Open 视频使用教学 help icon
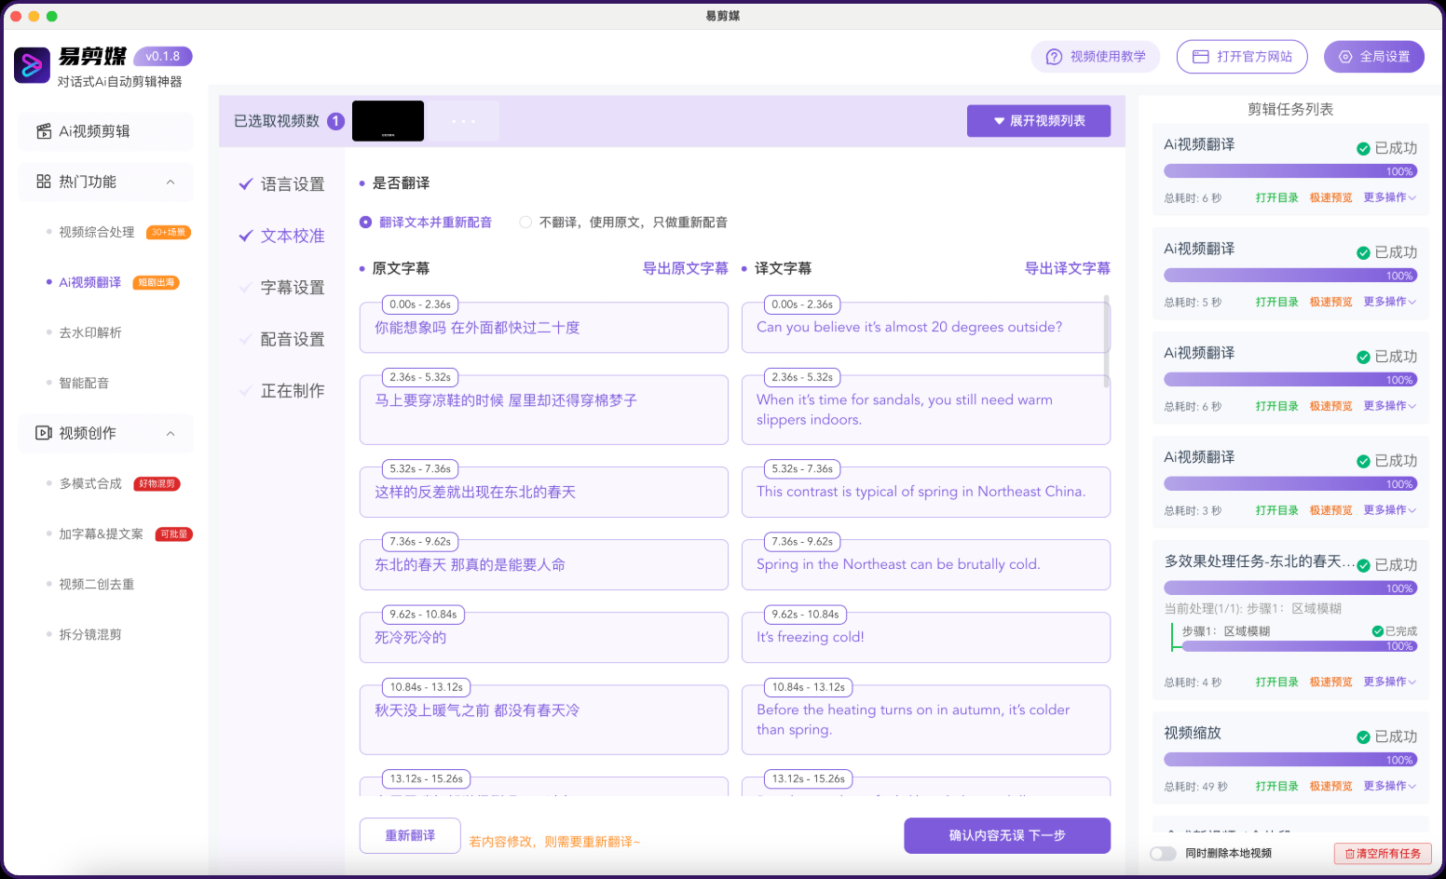This screenshot has width=1446, height=879. point(1052,56)
